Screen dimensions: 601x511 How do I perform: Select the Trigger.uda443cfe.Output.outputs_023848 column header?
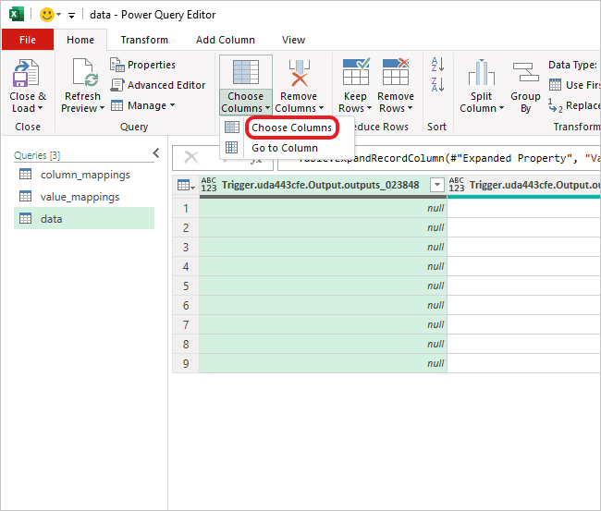point(321,185)
